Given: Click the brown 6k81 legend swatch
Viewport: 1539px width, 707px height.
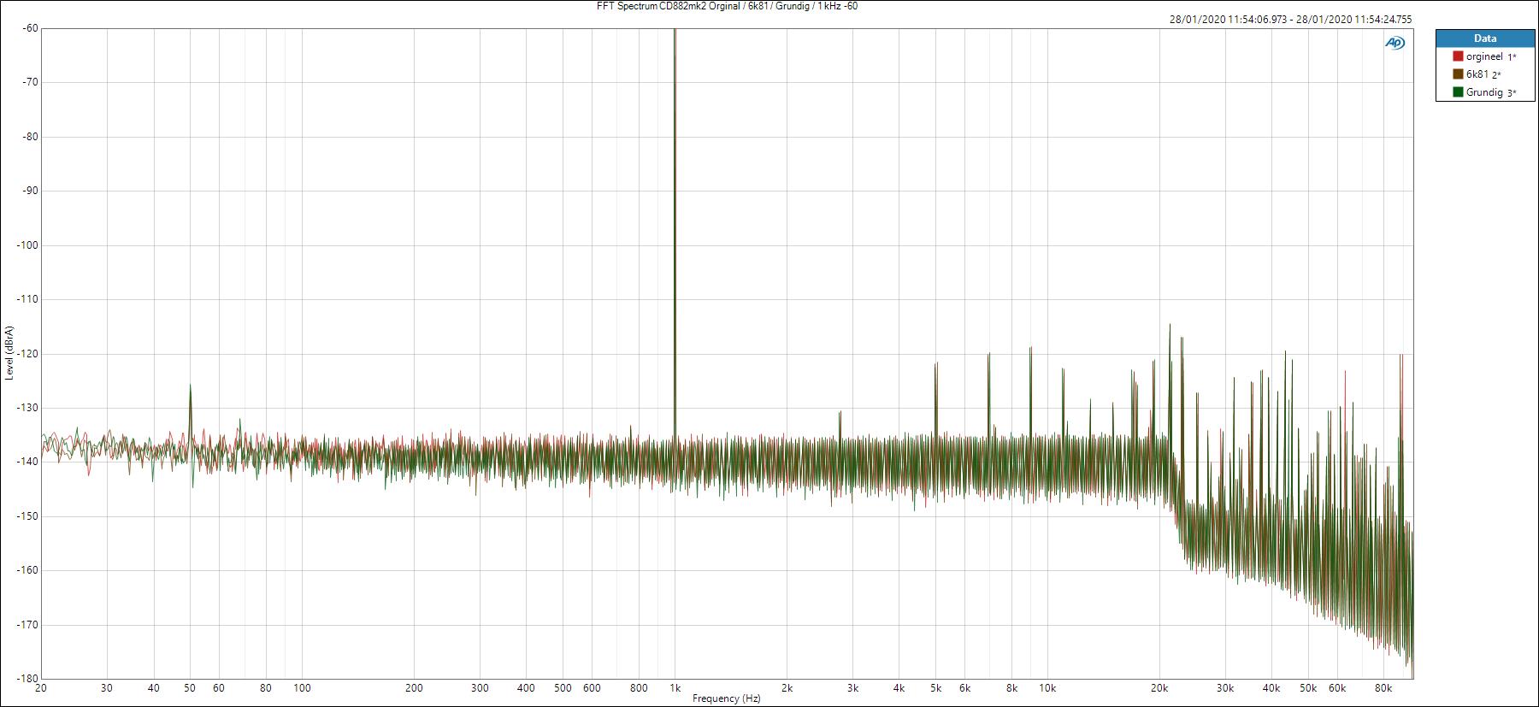Looking at the screenshot, I should (x=1458, y=74).
